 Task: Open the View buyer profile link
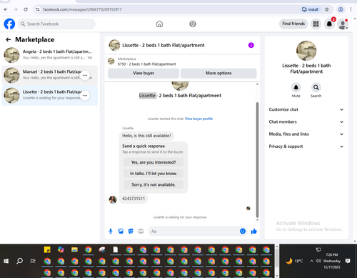198,119
